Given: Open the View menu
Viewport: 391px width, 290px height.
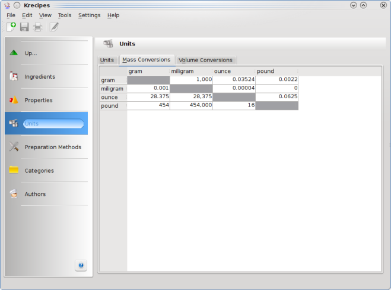Looking at the screenshot, I should tap(45, 15).
